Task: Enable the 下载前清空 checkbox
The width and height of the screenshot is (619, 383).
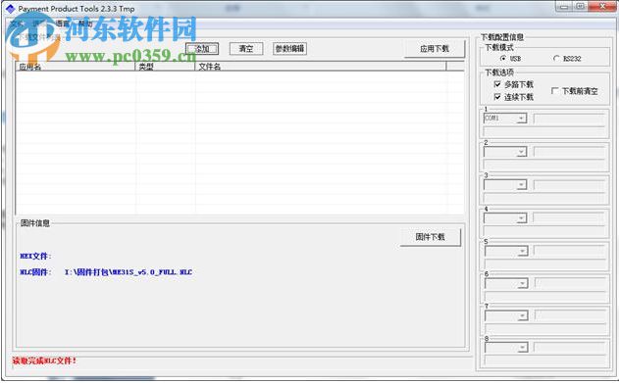Action: pos(554,91)
